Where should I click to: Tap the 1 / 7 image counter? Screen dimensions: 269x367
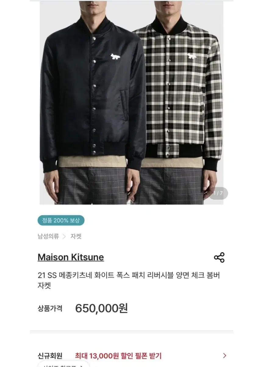pyautogui.click(x=218, y=193)
